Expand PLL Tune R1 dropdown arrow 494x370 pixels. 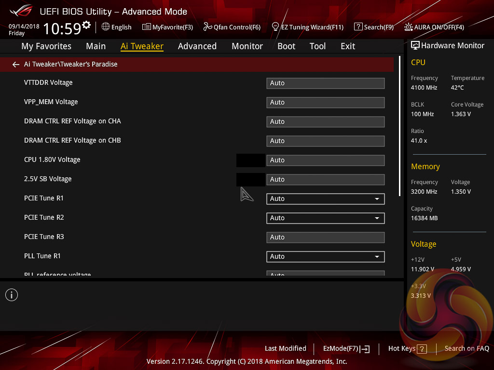click(377, 257)
